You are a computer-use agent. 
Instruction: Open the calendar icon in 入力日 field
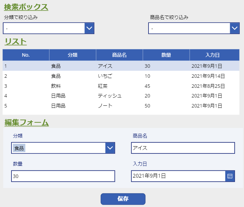pyautogui.click(x=230, y=176)
